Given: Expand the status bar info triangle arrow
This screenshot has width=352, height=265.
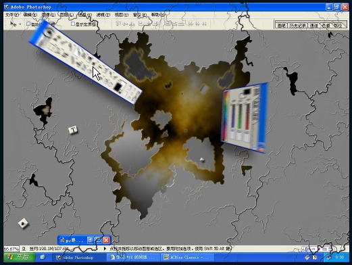Looking at the screenshot, I should [x=105, y=249].
